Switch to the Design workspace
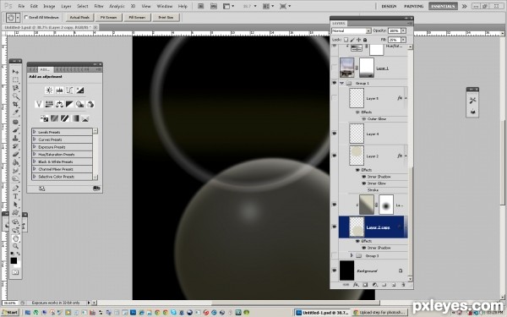 click(389, 6)
